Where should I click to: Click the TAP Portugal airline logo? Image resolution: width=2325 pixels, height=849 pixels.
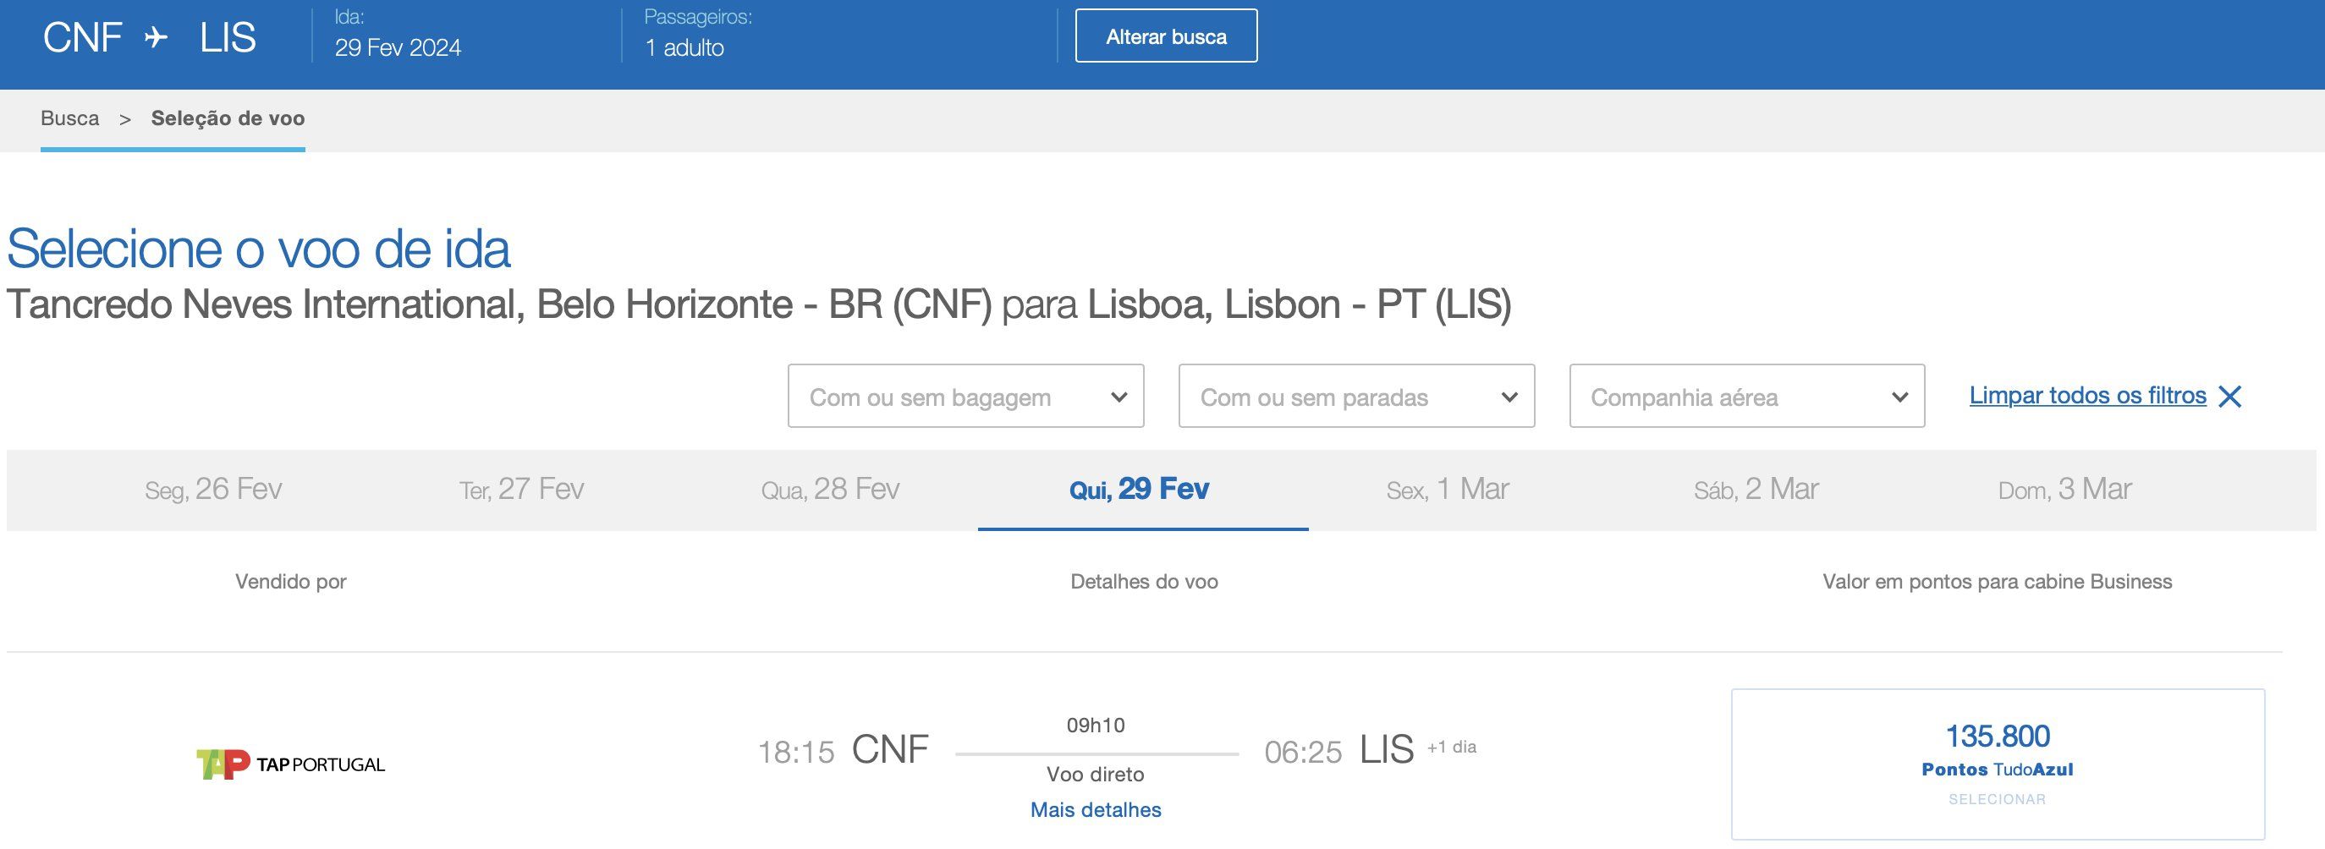point(291,764)
